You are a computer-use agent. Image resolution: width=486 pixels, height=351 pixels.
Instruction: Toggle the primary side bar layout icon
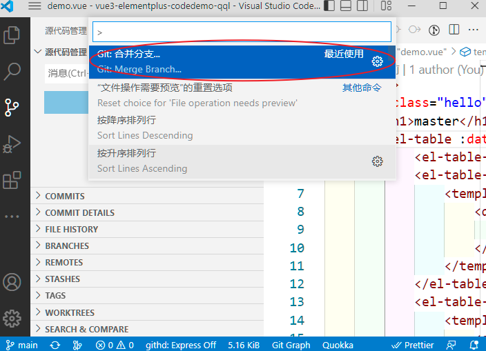coord(329,6)
